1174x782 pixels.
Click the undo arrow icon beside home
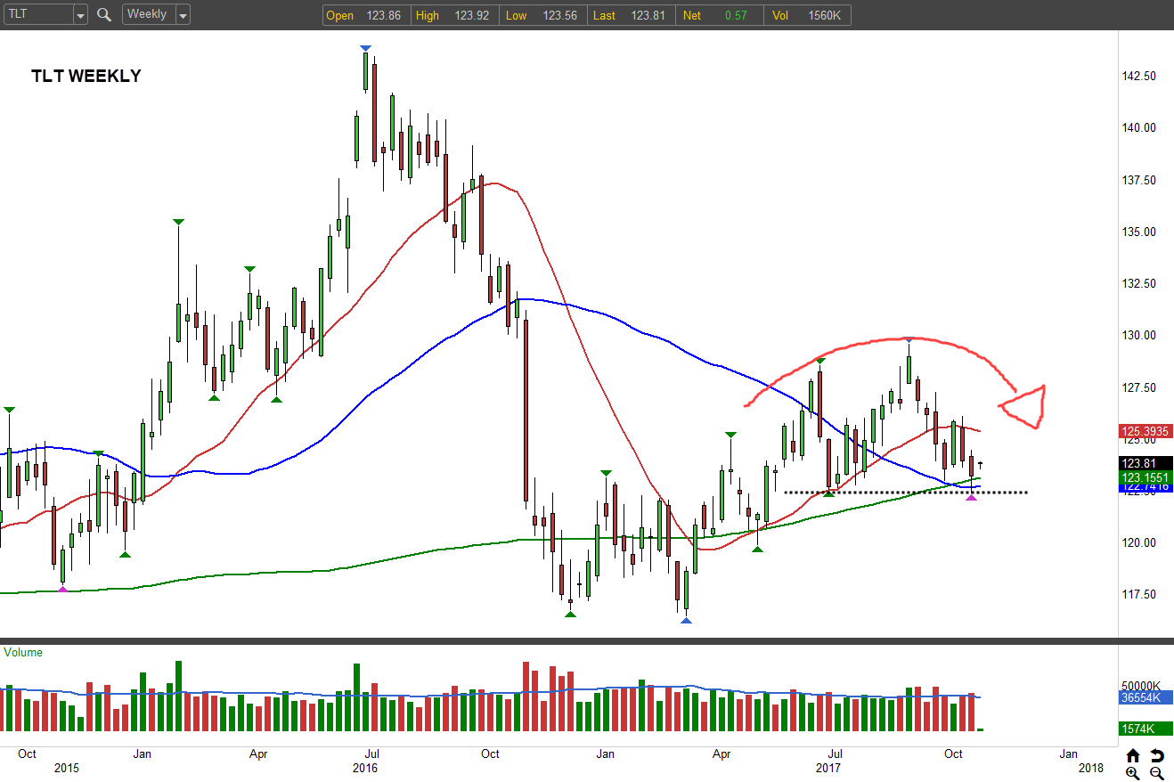(1156, 755)
